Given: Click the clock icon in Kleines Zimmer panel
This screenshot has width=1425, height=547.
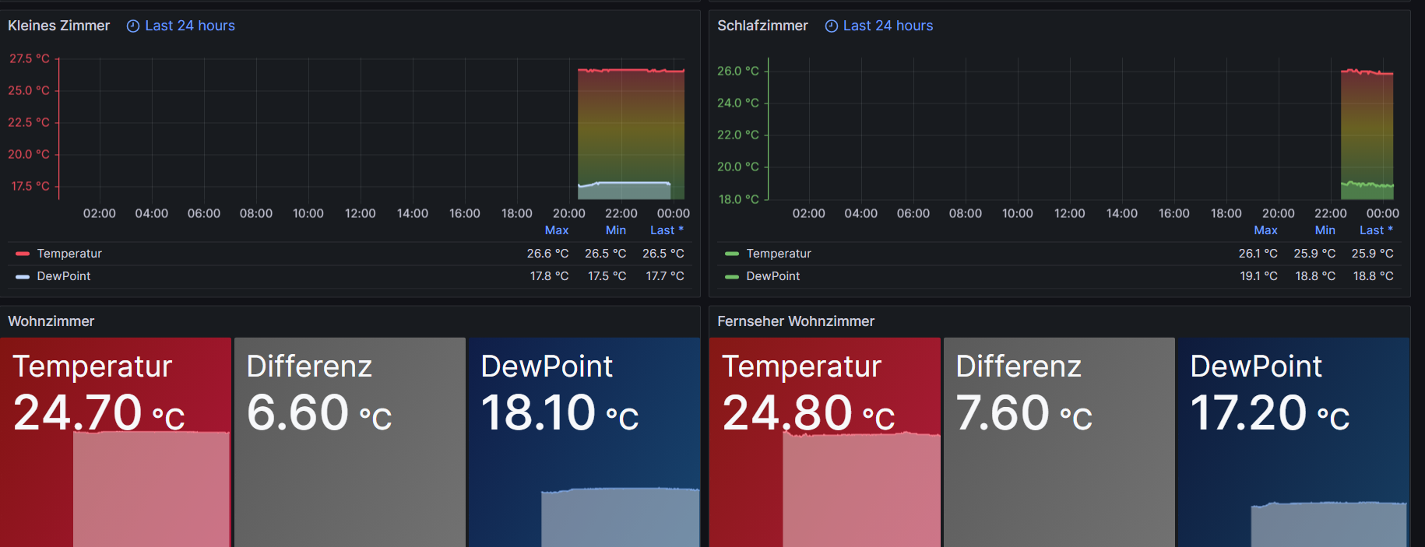Looking at the screenshot, I should tap(133, 26).
